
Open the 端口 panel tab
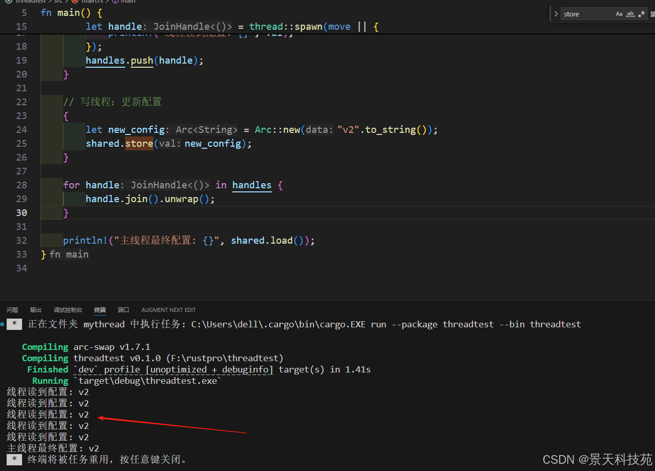(x=124, y=310)
